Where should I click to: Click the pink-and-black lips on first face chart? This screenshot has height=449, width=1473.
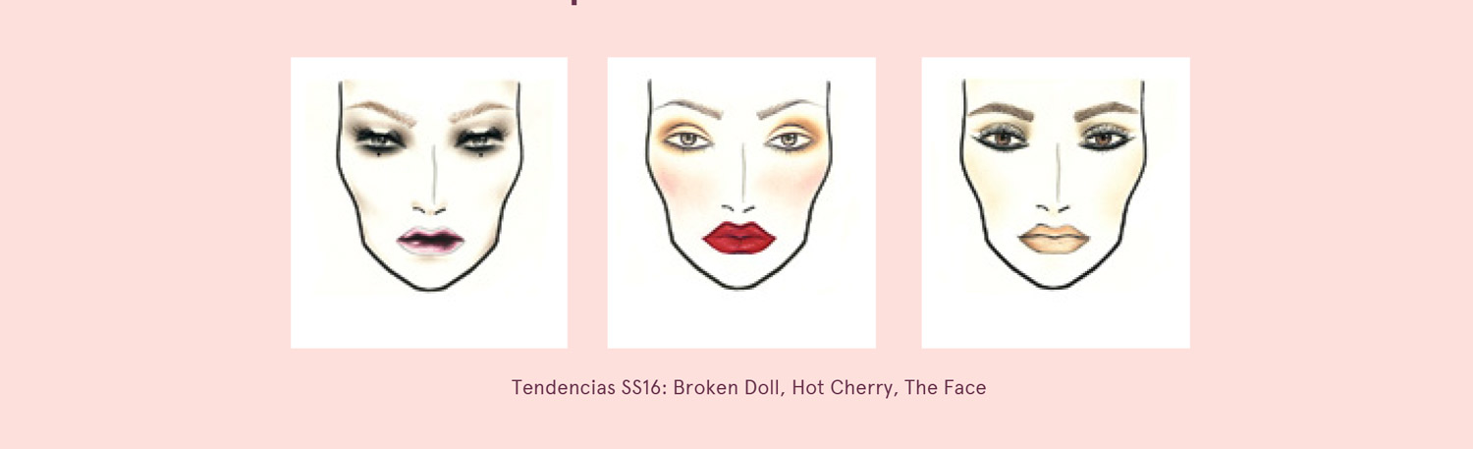430,241
